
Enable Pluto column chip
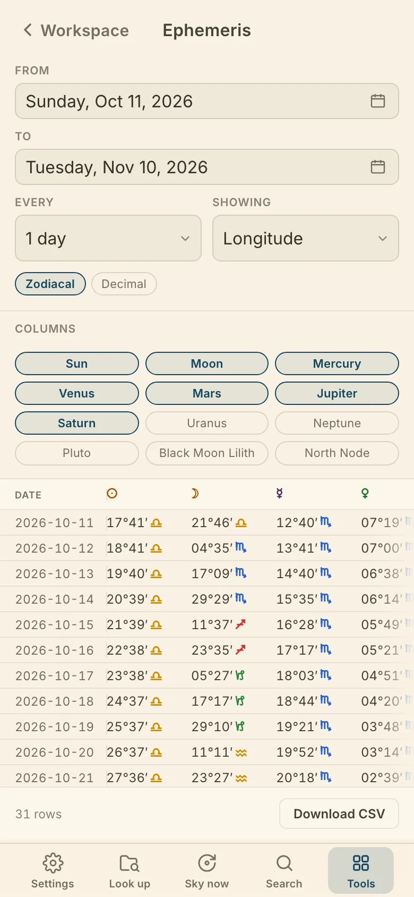click(x=77, y=453)
